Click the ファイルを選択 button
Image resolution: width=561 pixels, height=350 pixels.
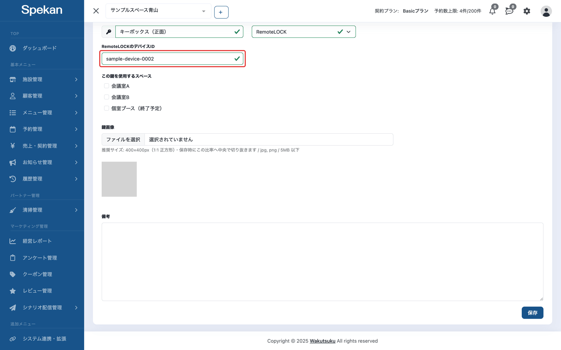(123, 140)
